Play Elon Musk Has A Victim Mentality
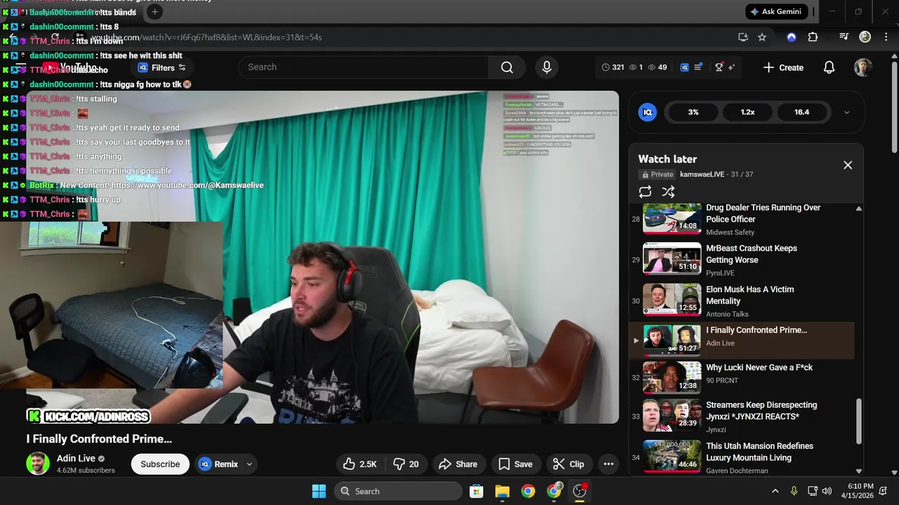899x505 pixels. point(741,301)
